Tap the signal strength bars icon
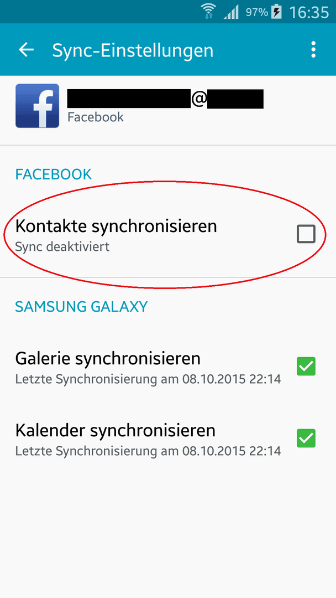Image resolution: width=336 pixels, height=598 pixels. pos(231,13)
